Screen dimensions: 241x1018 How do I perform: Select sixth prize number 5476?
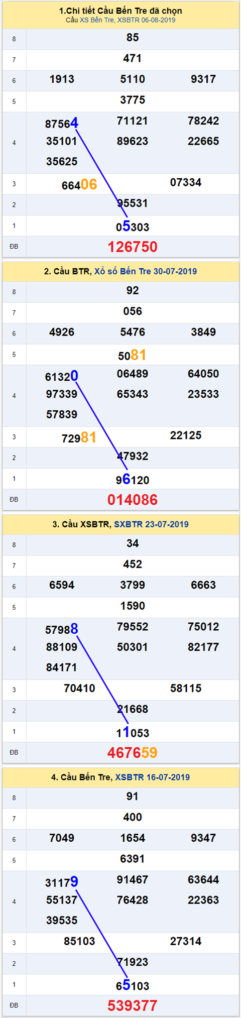133,332
